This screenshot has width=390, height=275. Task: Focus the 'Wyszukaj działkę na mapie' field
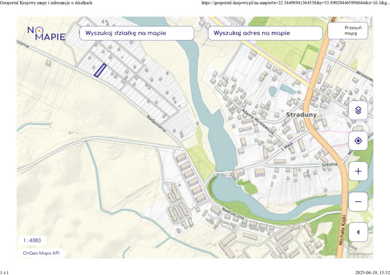click(x=137, y=33)
